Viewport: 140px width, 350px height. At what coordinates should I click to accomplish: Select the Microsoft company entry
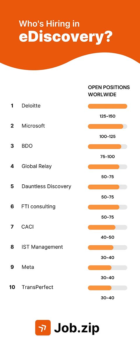33,126
